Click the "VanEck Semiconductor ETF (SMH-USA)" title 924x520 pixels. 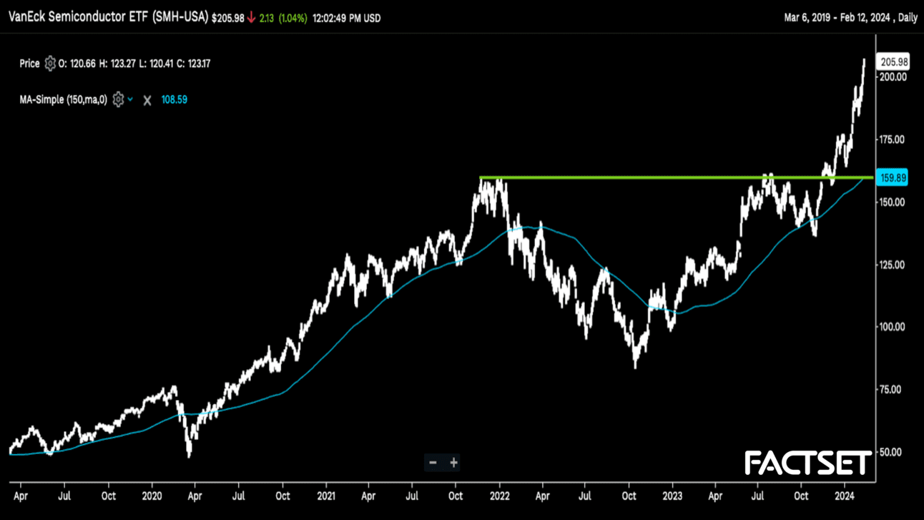(x=108, y=18)
